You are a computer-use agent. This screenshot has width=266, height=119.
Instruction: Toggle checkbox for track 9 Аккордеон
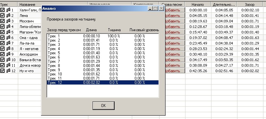tap(2, 54)
